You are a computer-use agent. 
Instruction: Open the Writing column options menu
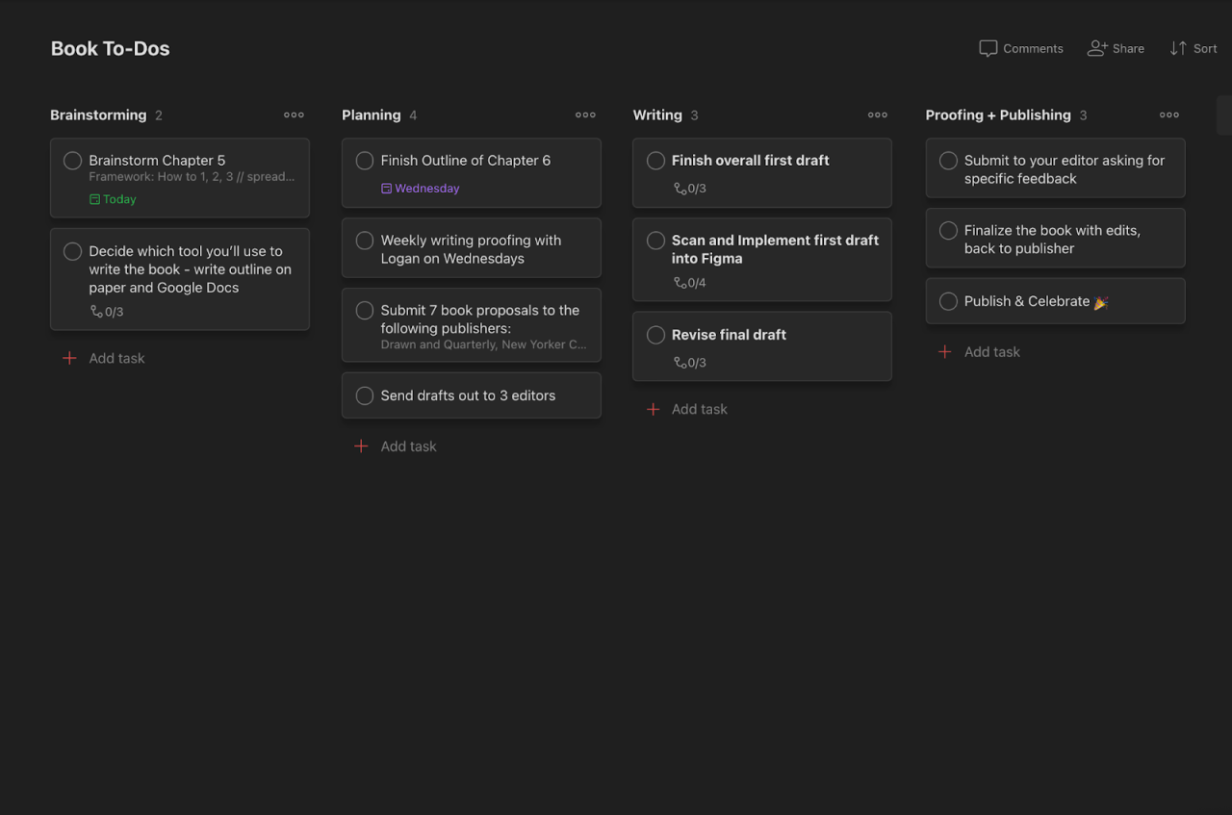[877, 115]
